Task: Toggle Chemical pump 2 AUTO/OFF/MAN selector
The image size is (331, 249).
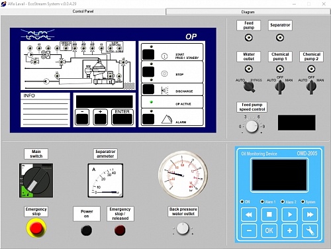Action: [311, 87]
